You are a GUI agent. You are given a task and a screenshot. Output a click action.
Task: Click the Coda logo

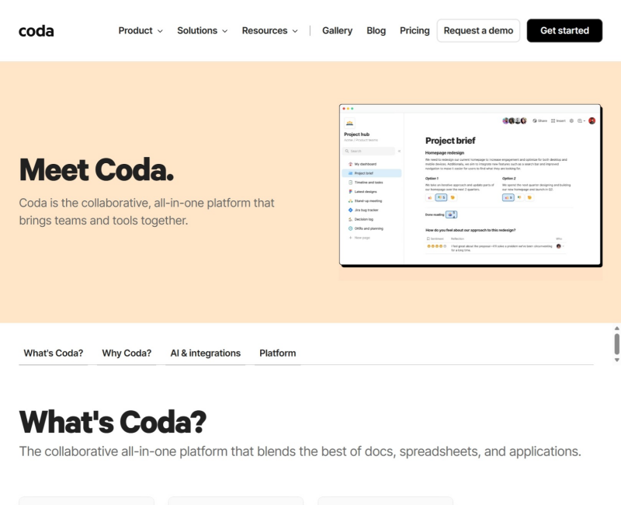point(36,31)
